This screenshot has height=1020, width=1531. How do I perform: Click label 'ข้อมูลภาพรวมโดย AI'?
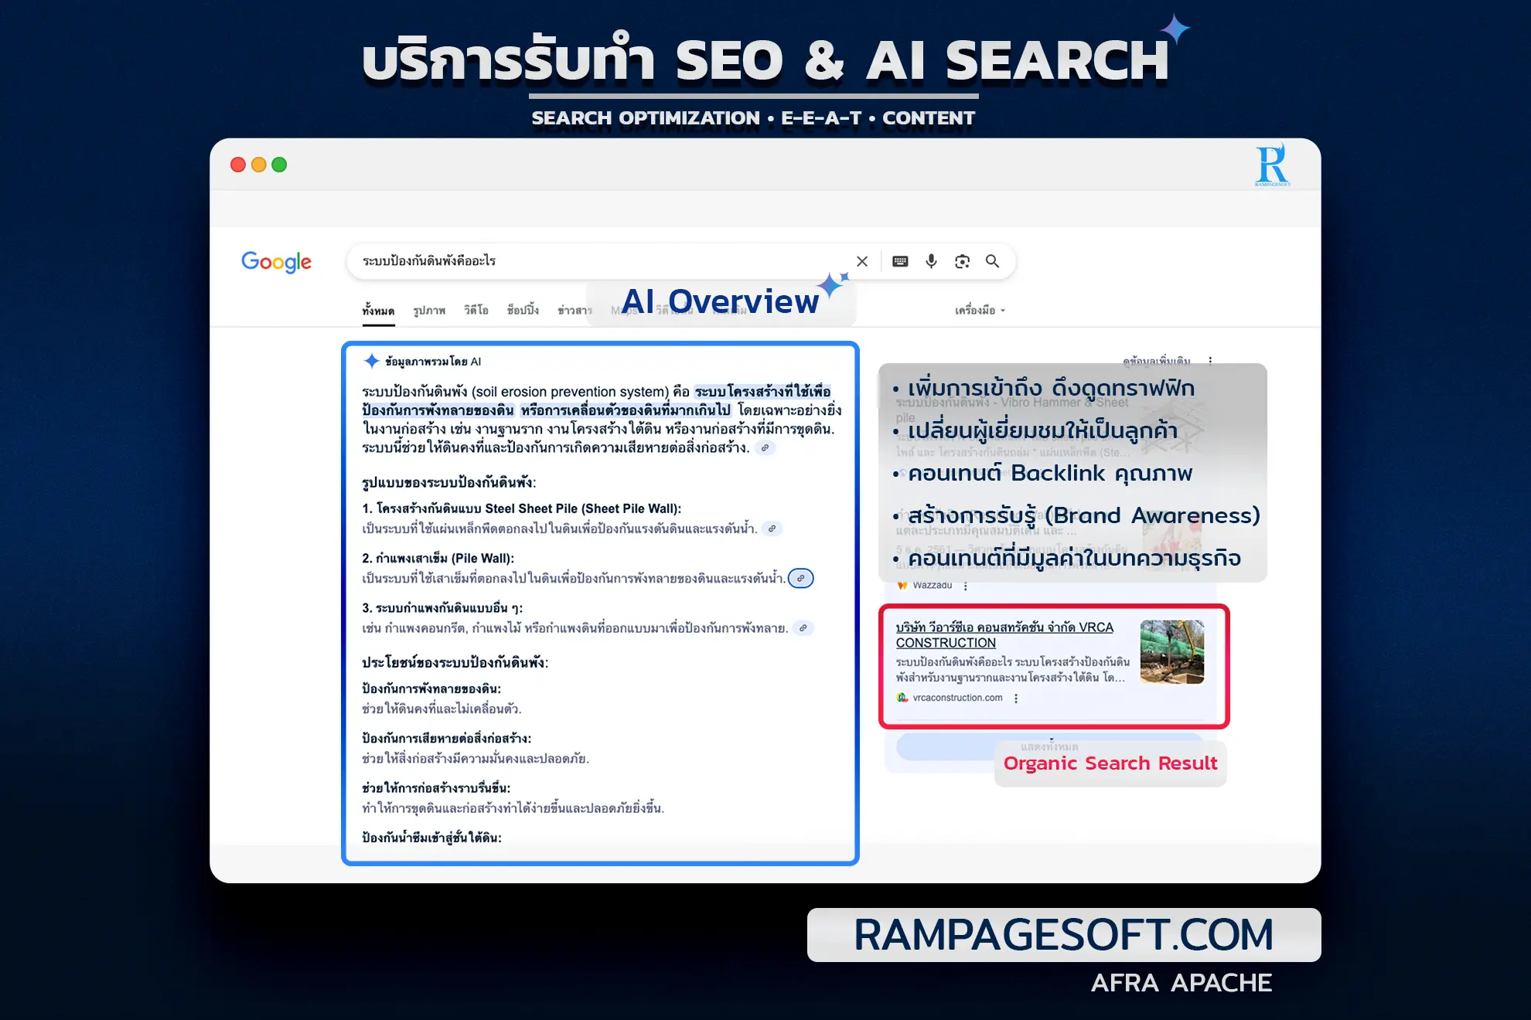tap(433, 362)
